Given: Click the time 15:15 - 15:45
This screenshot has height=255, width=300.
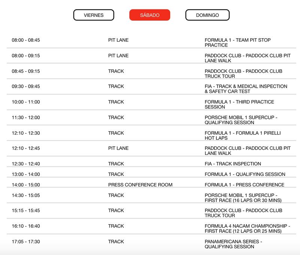Looking at the screenshot, I should (x=26, y=210).
